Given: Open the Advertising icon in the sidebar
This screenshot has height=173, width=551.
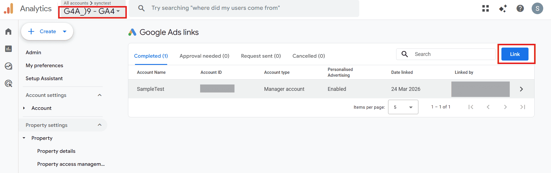Looking at the screenshot, I should click(8, 83).
